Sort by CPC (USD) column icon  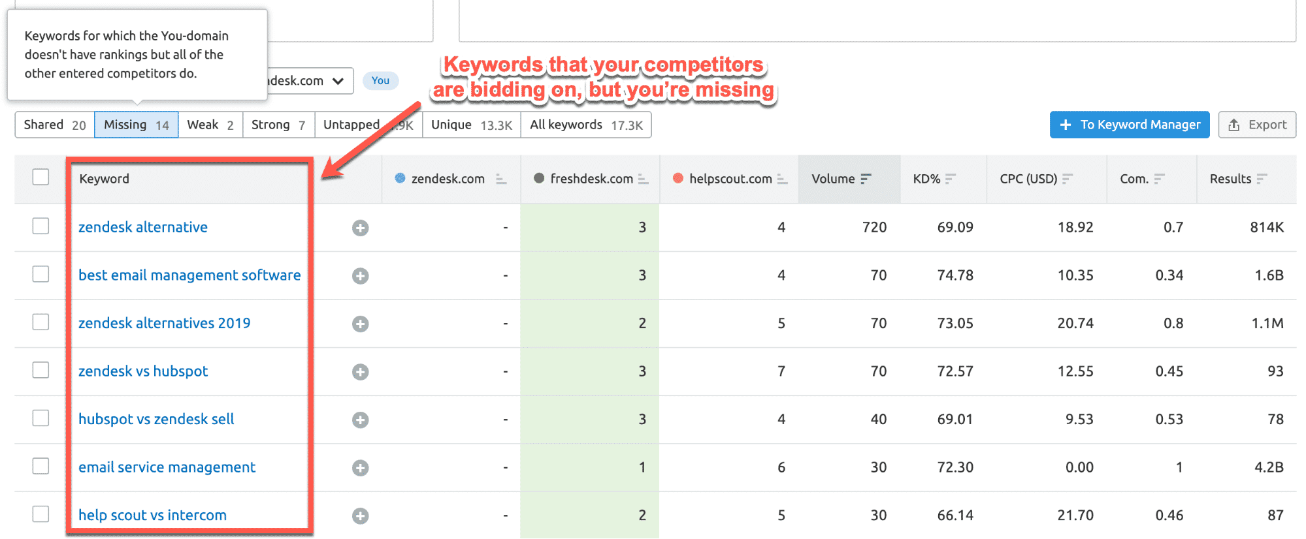click(1068, 179)
